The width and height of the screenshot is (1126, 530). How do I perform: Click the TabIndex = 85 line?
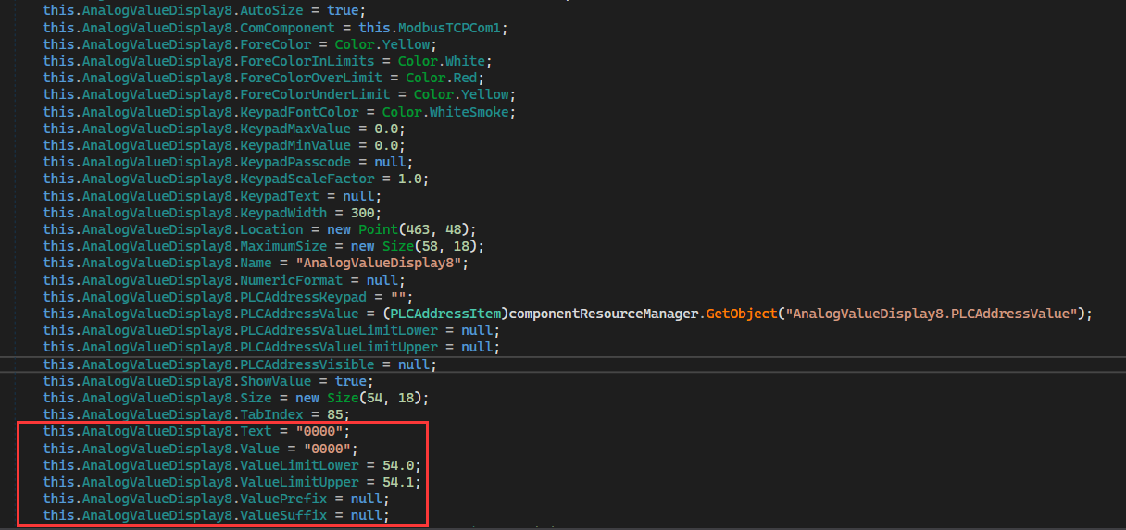tap(197, 414)
